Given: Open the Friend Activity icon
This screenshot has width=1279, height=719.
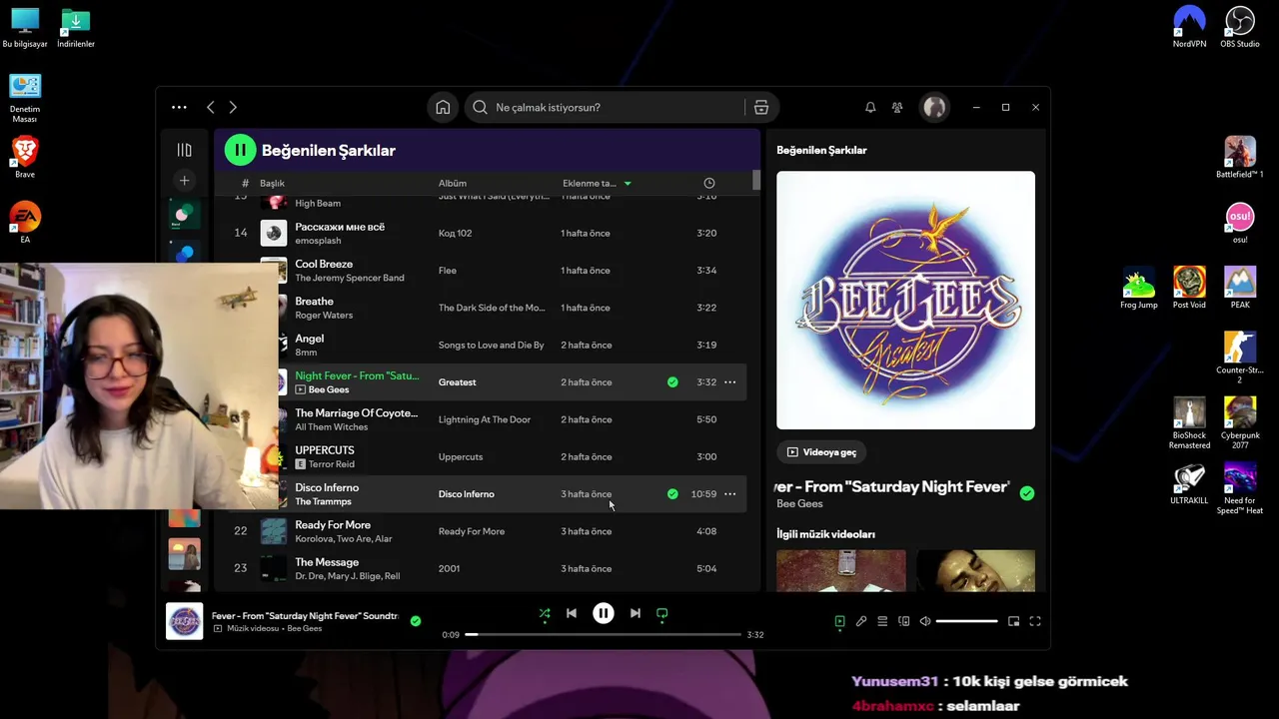Looking at the screenshot, I should [x=897, y=108].
